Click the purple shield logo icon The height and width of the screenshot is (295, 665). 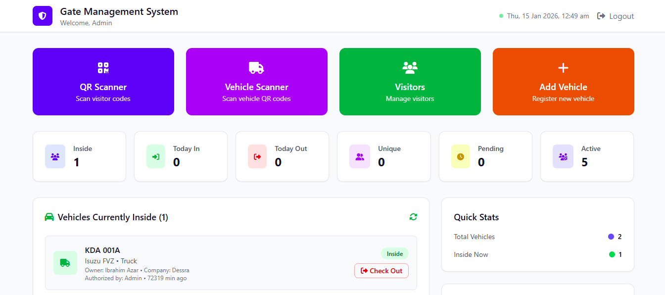[x=43, y=16]
